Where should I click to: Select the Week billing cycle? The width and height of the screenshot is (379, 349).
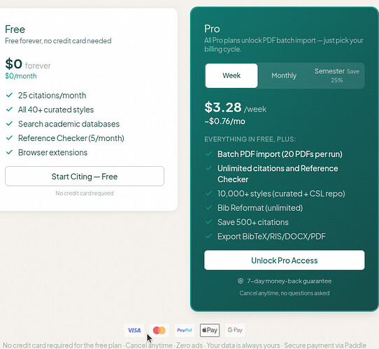tap(231, 75)
